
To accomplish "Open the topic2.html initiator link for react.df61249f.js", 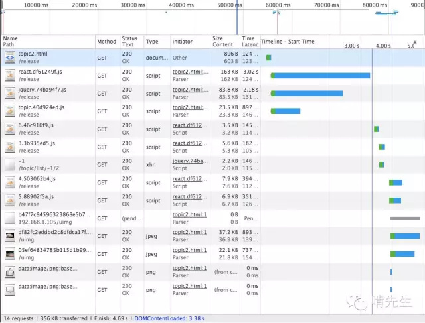I will tap(191, 72).
